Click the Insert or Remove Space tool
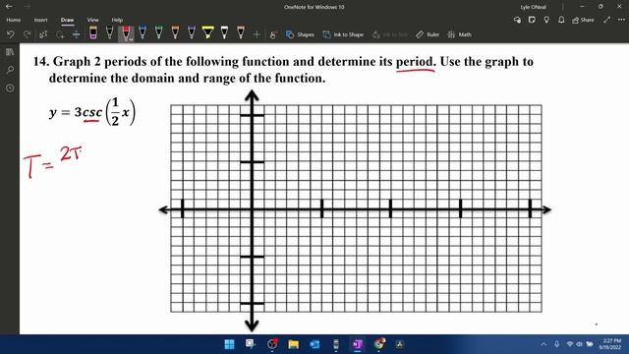 click(x=77, y=34)
